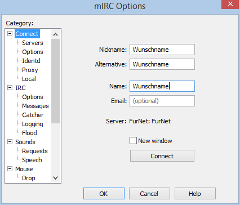The width and height of the screenshot is (240, 205).
Task: Focus the Alternative nickname field
Action: tap(162, 64)
